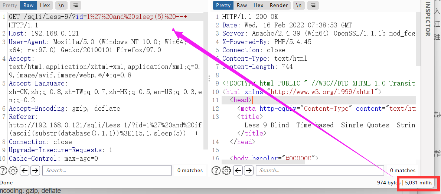This screenshot has height=194, width=441.
Task: Select the User-Agent header line
Action: [98, 46]
